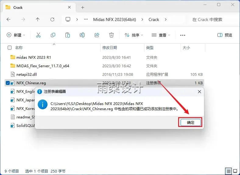Click the This PC monitor icon
This screenshot has width=240, height=175.
point(68,19)
